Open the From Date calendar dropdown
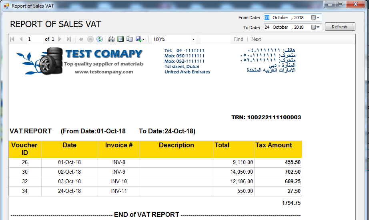 [315, 18]
